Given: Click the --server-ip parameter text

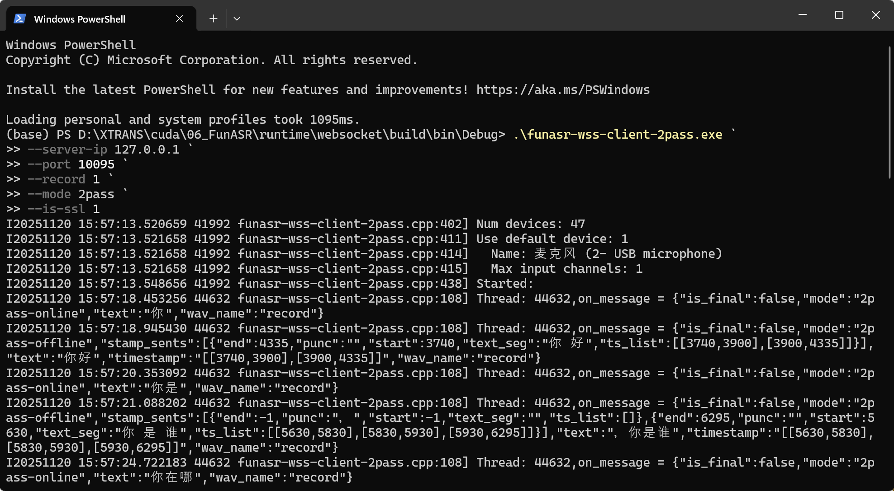Looking at the screenshot, I should (67, 150).
